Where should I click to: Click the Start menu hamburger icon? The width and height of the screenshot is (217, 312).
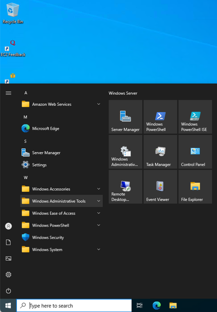point(8,93)
